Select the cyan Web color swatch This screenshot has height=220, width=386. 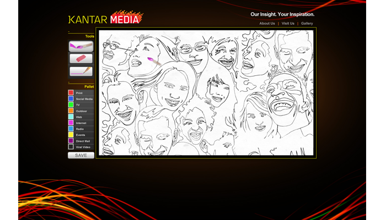click(71, 117)
